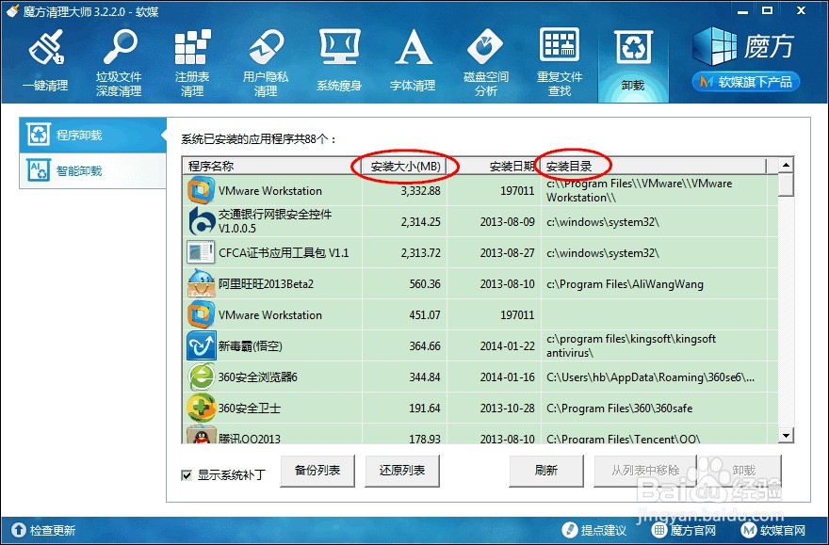The height and width of the screenshot is (545, 829).
Task: Click the 魔方 cube logo
Action: 743,46
